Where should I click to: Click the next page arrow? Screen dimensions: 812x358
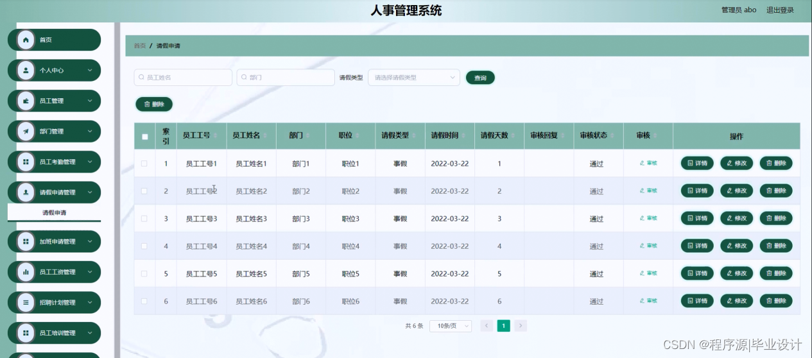(x=521, y=326)
